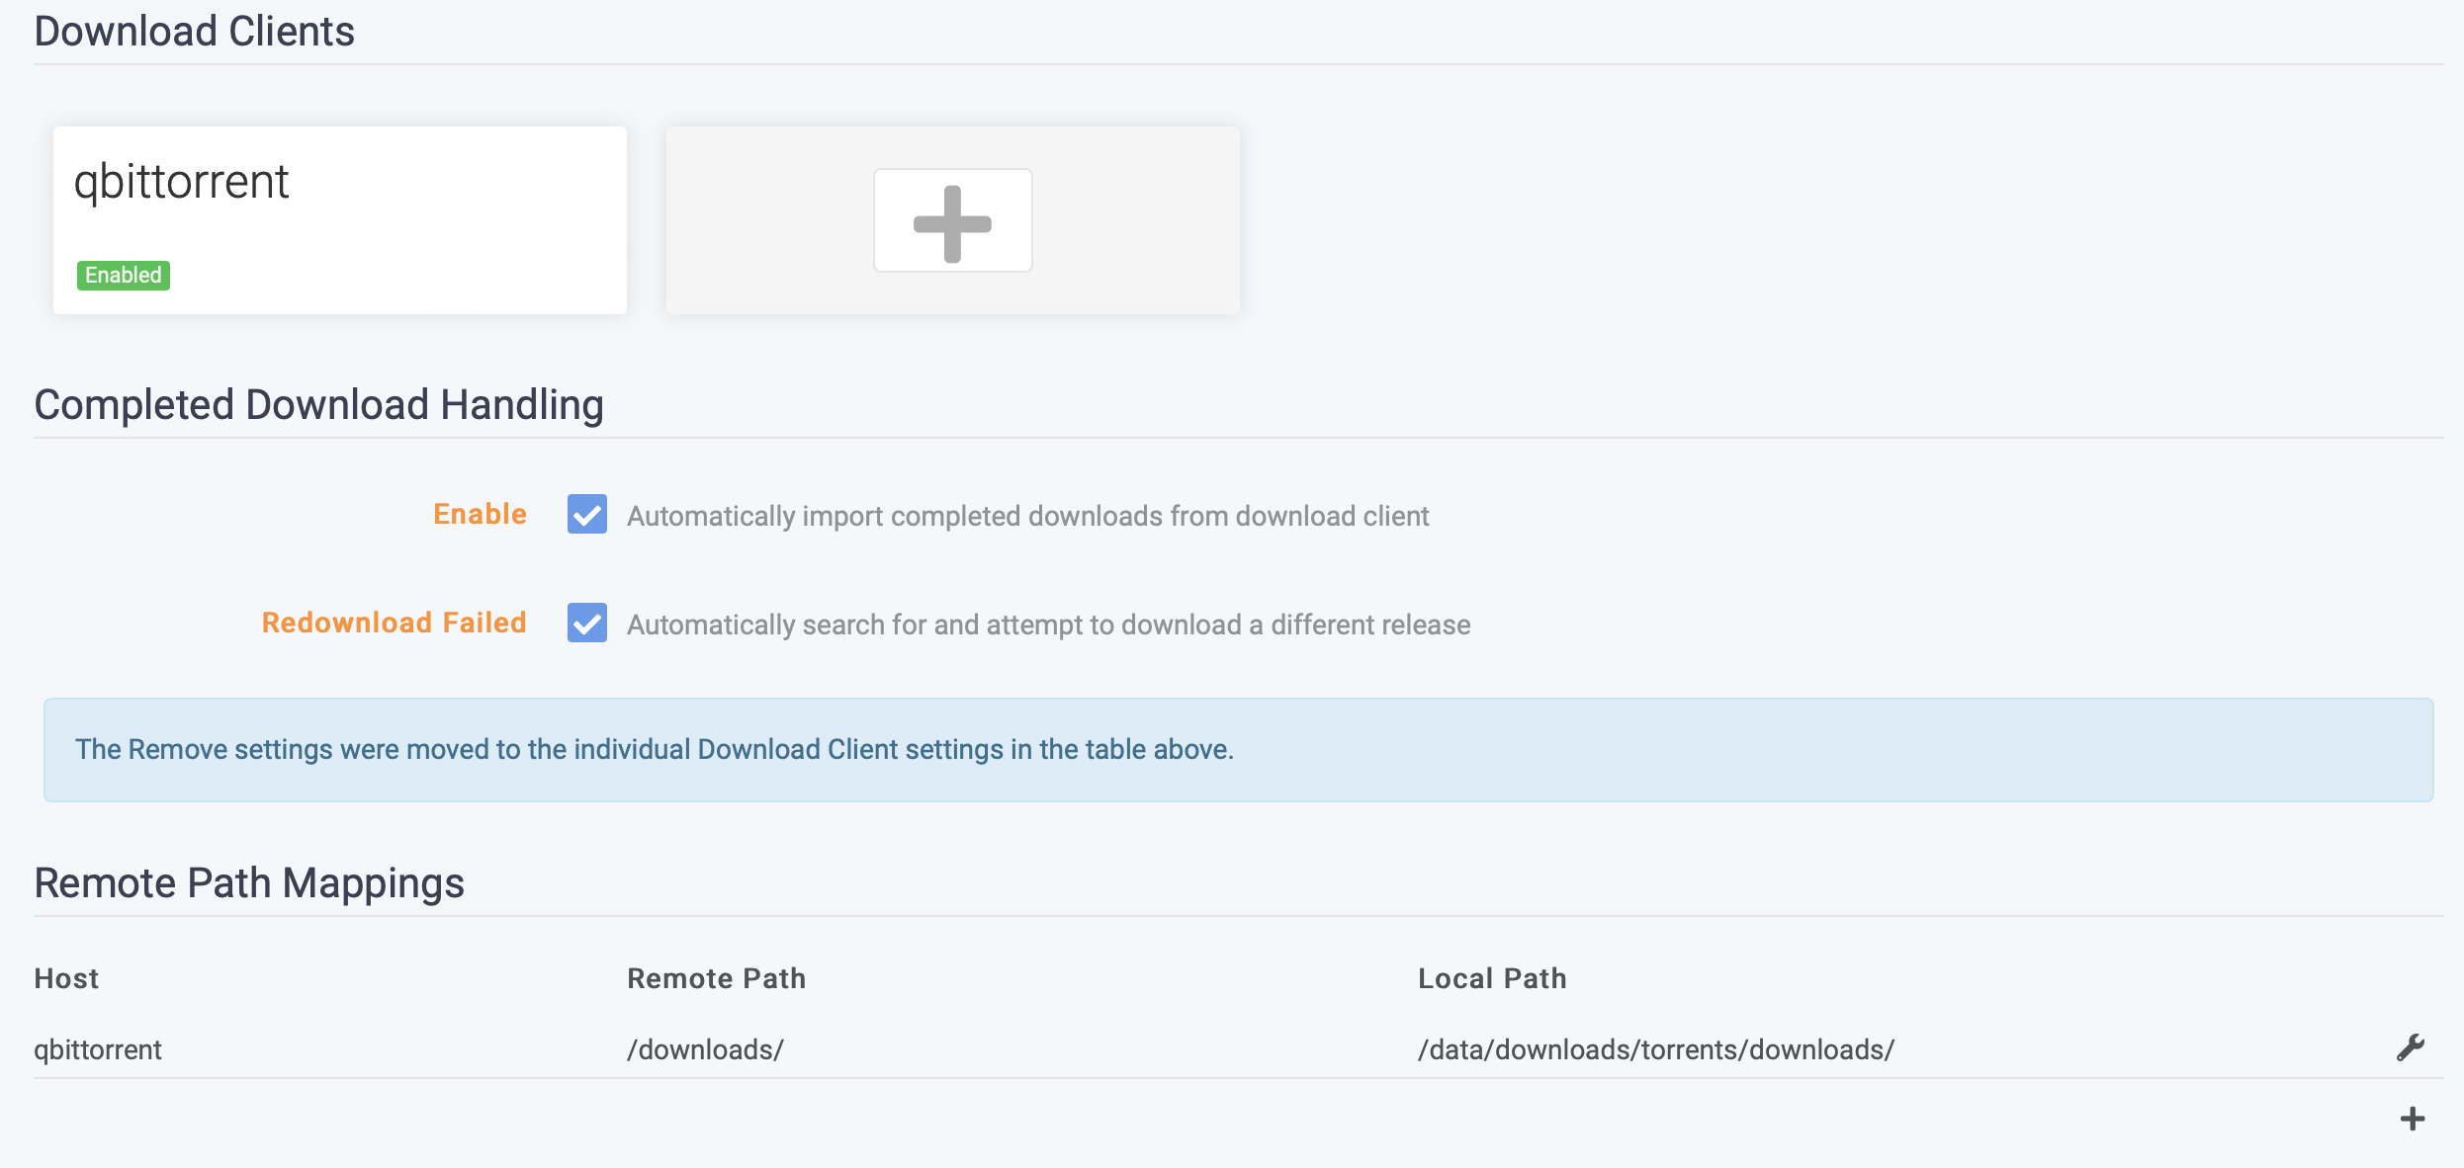The width and height of the screenshot is (2464, 1168).
Task: Open the qbittorrent download client card
Action: pos(340,220)
